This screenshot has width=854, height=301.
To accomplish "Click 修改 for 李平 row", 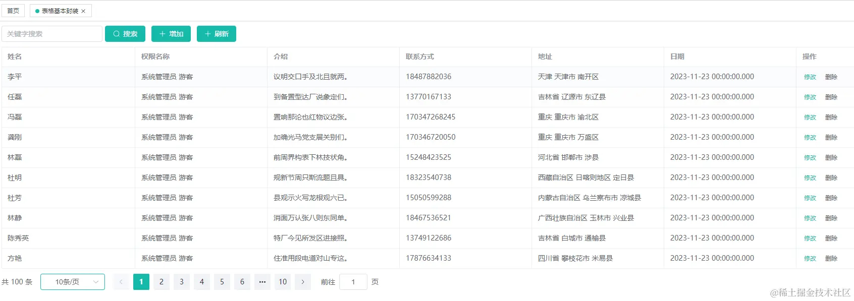I will tap(810, 77).
